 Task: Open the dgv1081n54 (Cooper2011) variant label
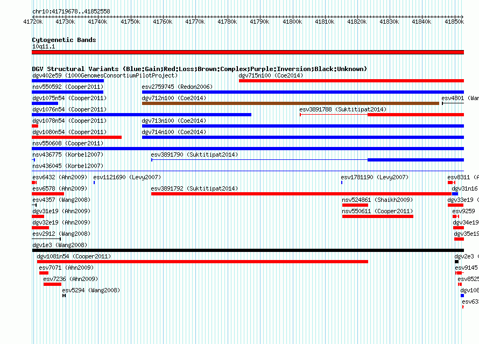point(74,256)
